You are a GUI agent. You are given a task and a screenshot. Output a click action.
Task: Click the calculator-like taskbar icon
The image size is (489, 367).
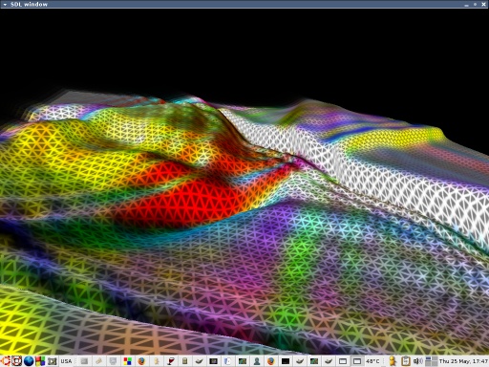(x=184, y=361)
